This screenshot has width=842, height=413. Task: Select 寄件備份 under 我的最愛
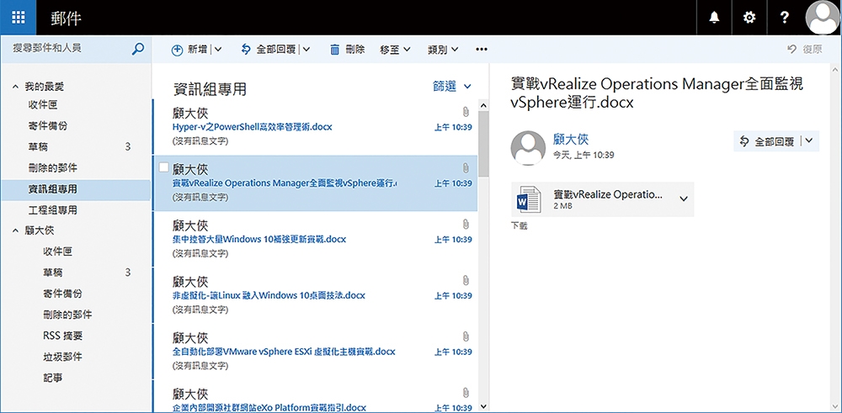coord(47,126)
